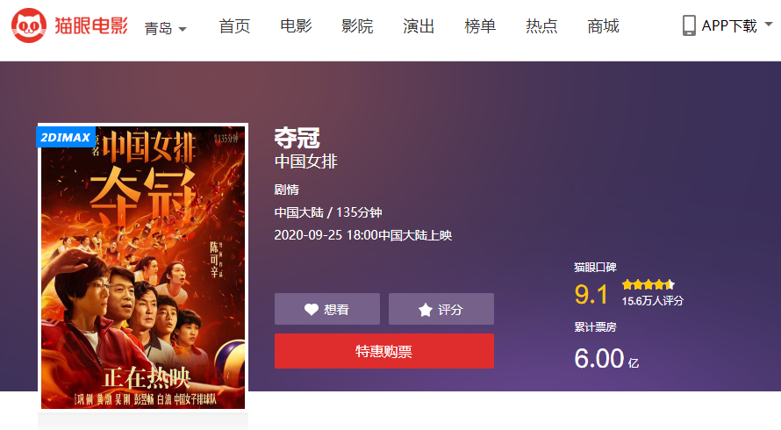Go to the 首页 nav item
Viewport: 781px width, 430px height.
[x=234, y=26]
